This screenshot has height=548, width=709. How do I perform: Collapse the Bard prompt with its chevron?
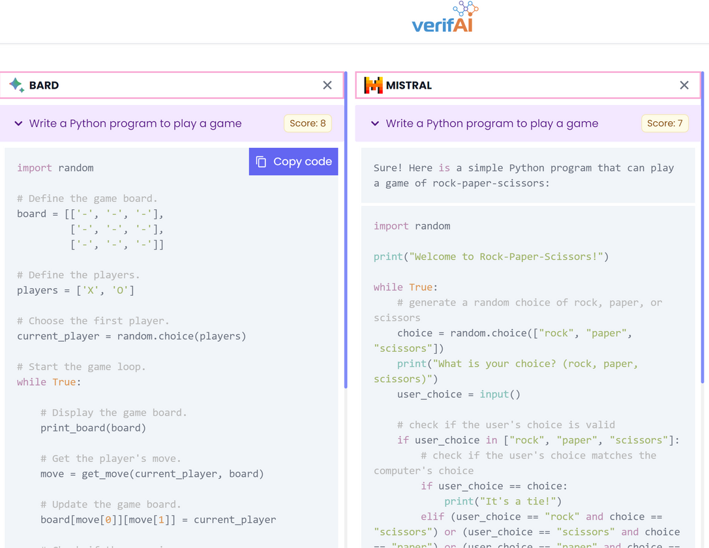18,123
